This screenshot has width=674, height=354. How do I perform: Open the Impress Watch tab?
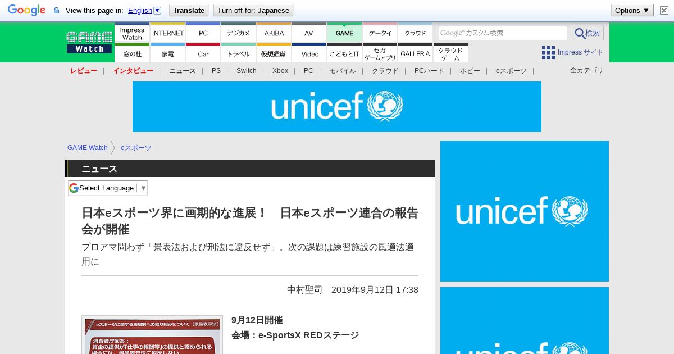[132, 33]
